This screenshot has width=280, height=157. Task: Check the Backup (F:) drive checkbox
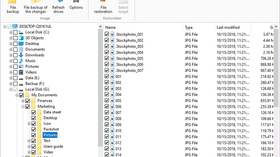15,84
